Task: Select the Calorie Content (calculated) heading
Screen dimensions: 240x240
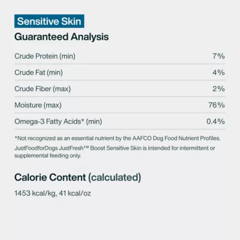Action: 77,178
